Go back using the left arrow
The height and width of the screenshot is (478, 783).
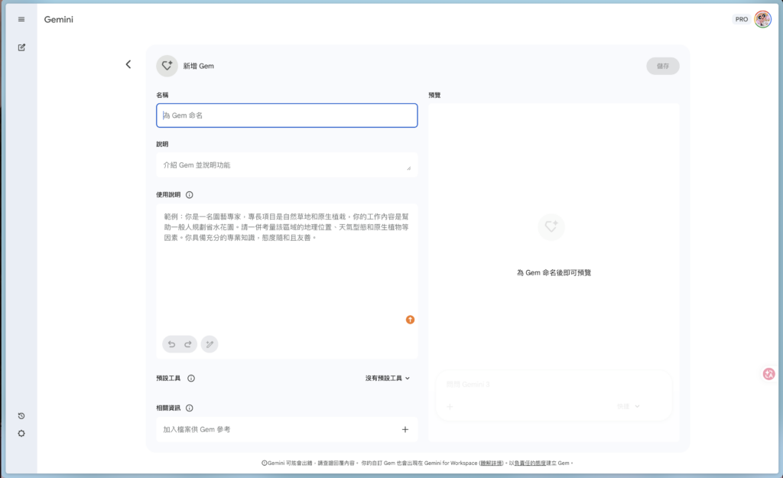(128, 65)
